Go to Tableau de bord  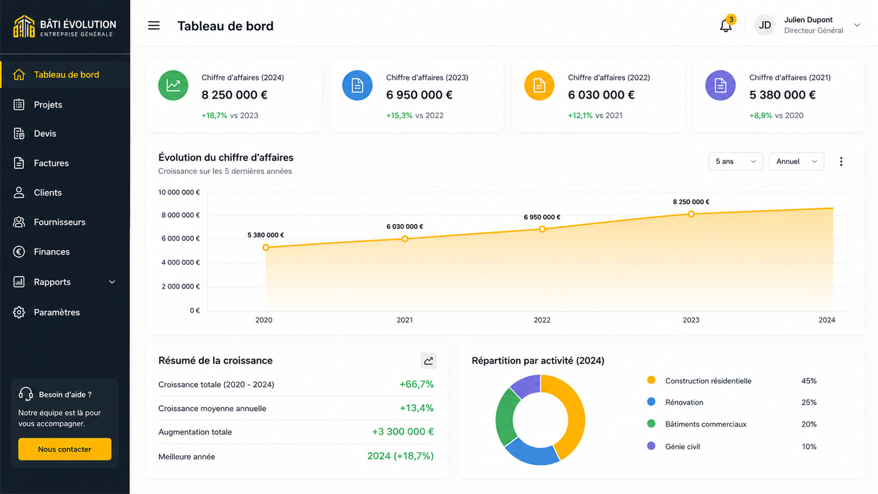click(65, 74)
